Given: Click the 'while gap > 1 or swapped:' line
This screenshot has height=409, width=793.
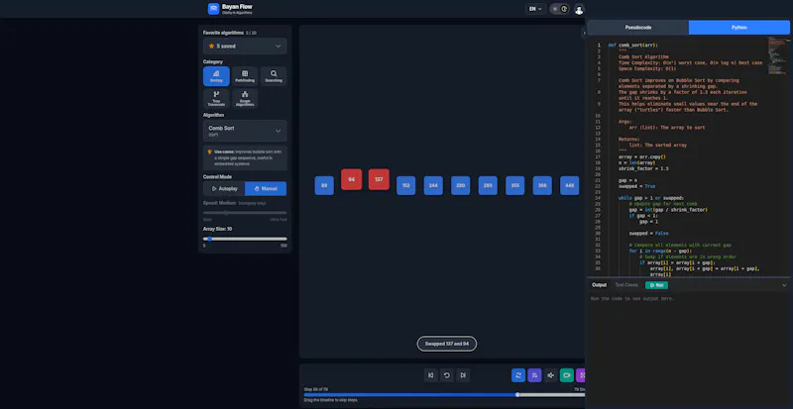Looking at the screenshot, I should [x=651, y=198].
